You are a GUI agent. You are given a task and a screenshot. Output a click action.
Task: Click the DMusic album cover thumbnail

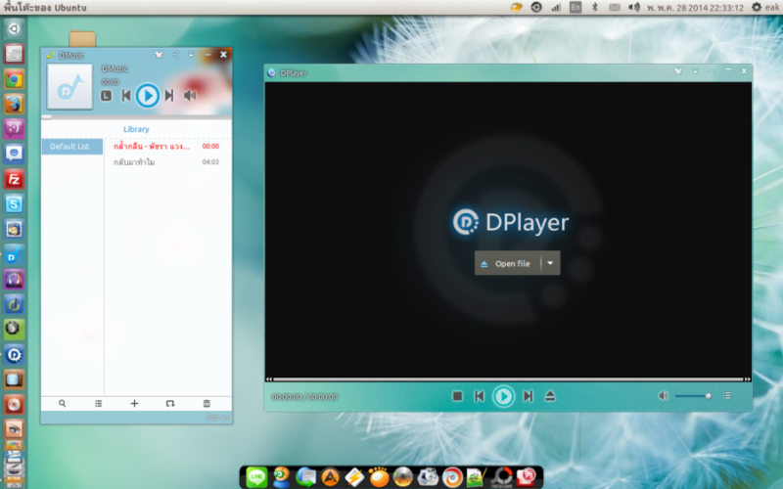point(69,86)
